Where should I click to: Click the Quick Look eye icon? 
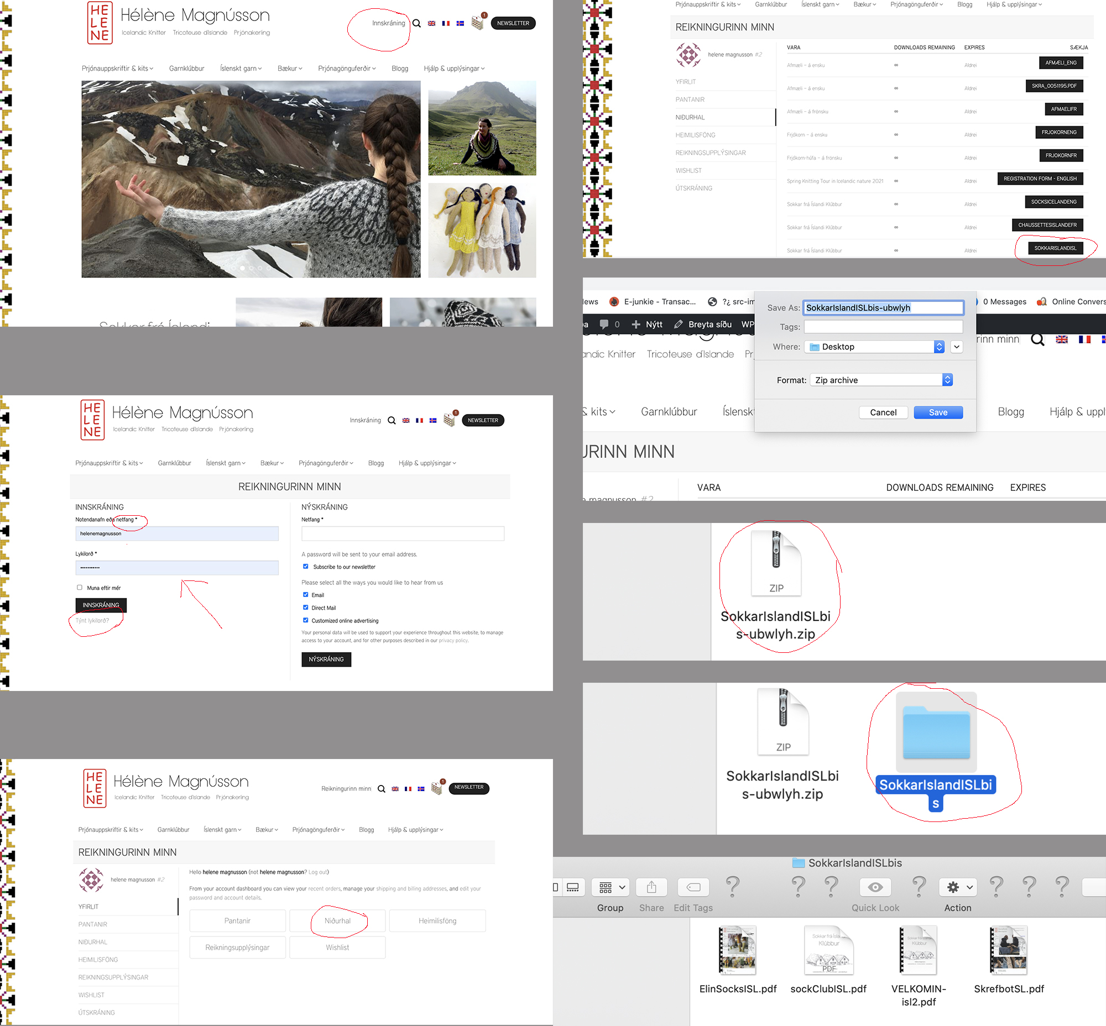tap(875, 887)
